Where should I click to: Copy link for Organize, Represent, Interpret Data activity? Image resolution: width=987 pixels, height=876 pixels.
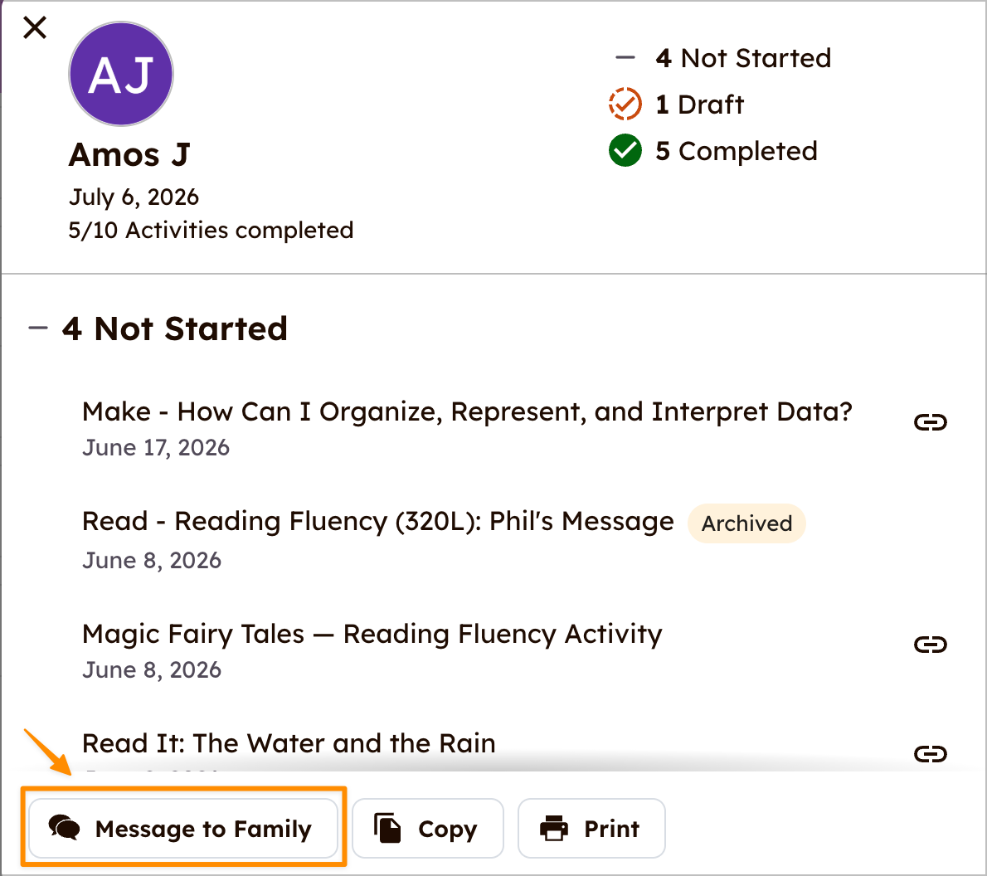point(931,422)
